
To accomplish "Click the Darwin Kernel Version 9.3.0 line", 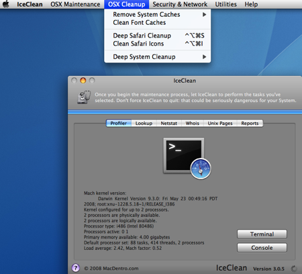I will 158,199.
